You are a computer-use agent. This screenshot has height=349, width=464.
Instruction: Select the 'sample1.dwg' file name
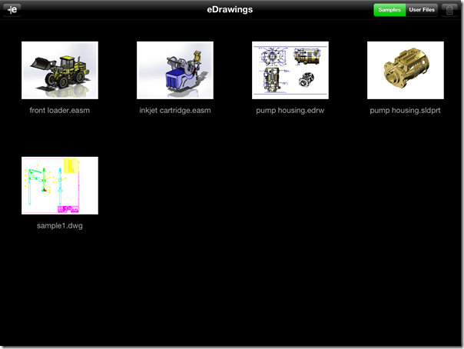click(x=59, y=226)
